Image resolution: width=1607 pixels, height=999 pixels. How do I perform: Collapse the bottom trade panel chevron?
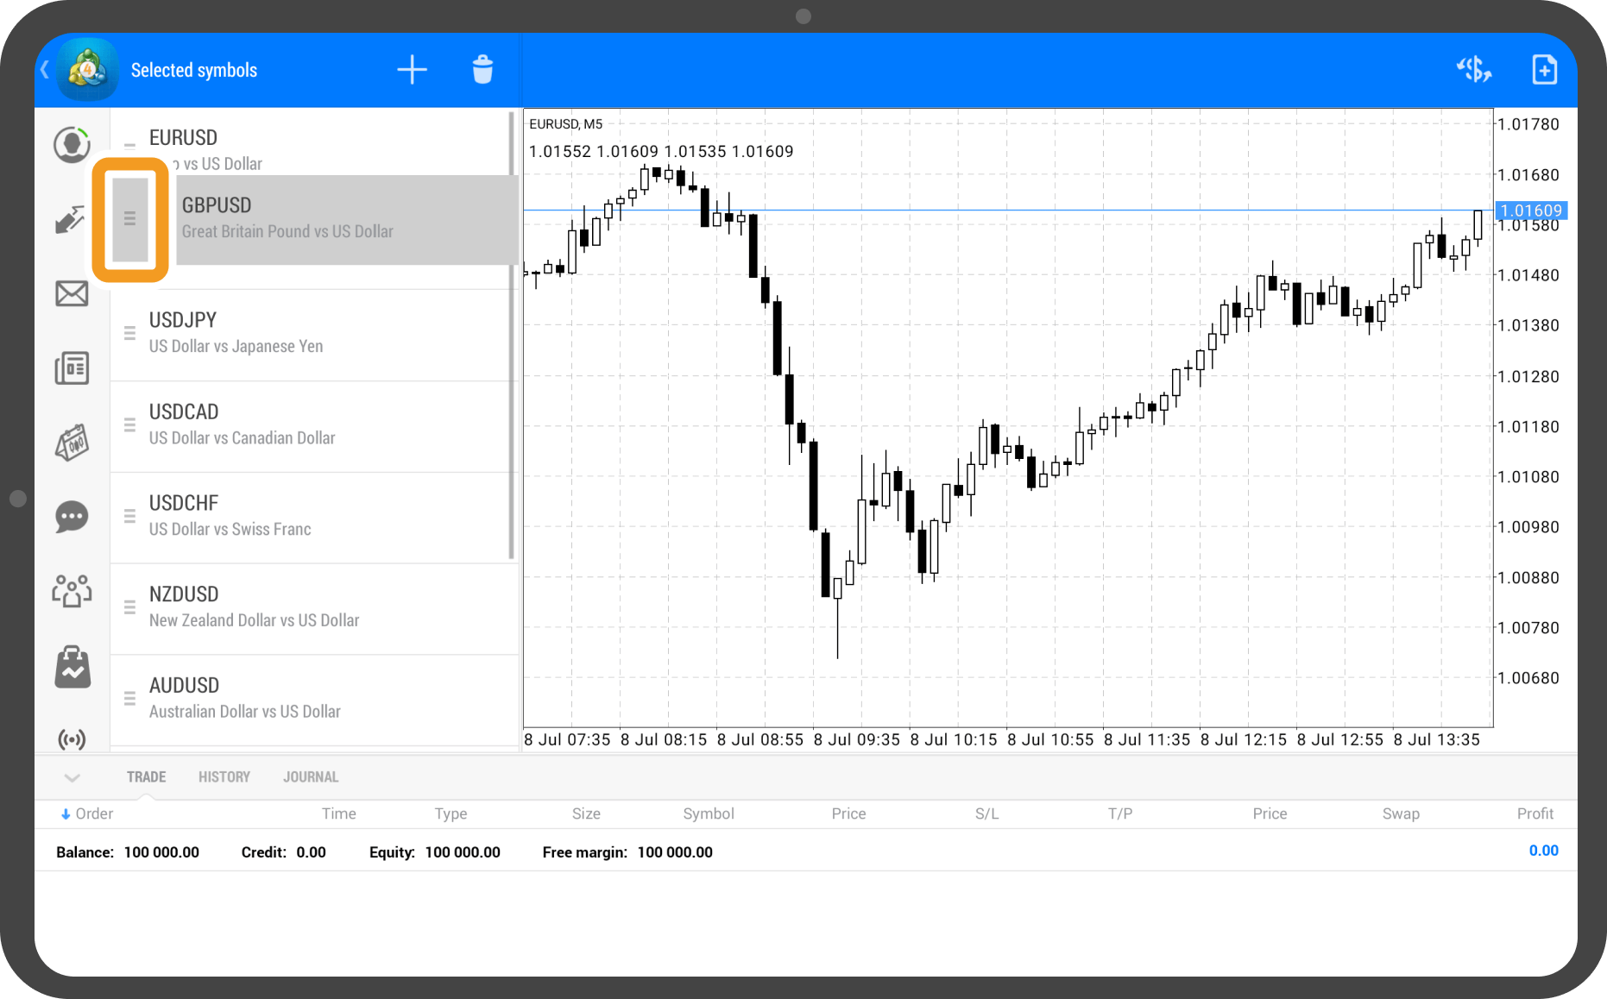(x=72, y=777)
